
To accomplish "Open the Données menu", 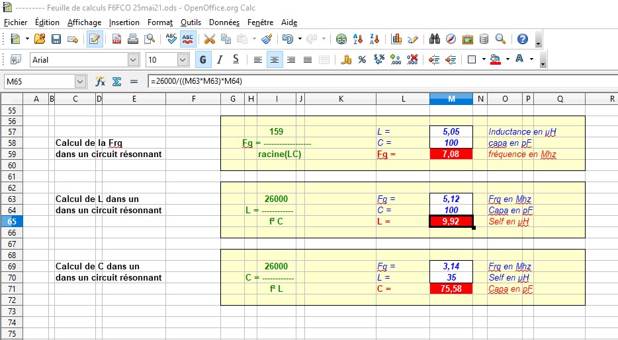I will [224, 22].
